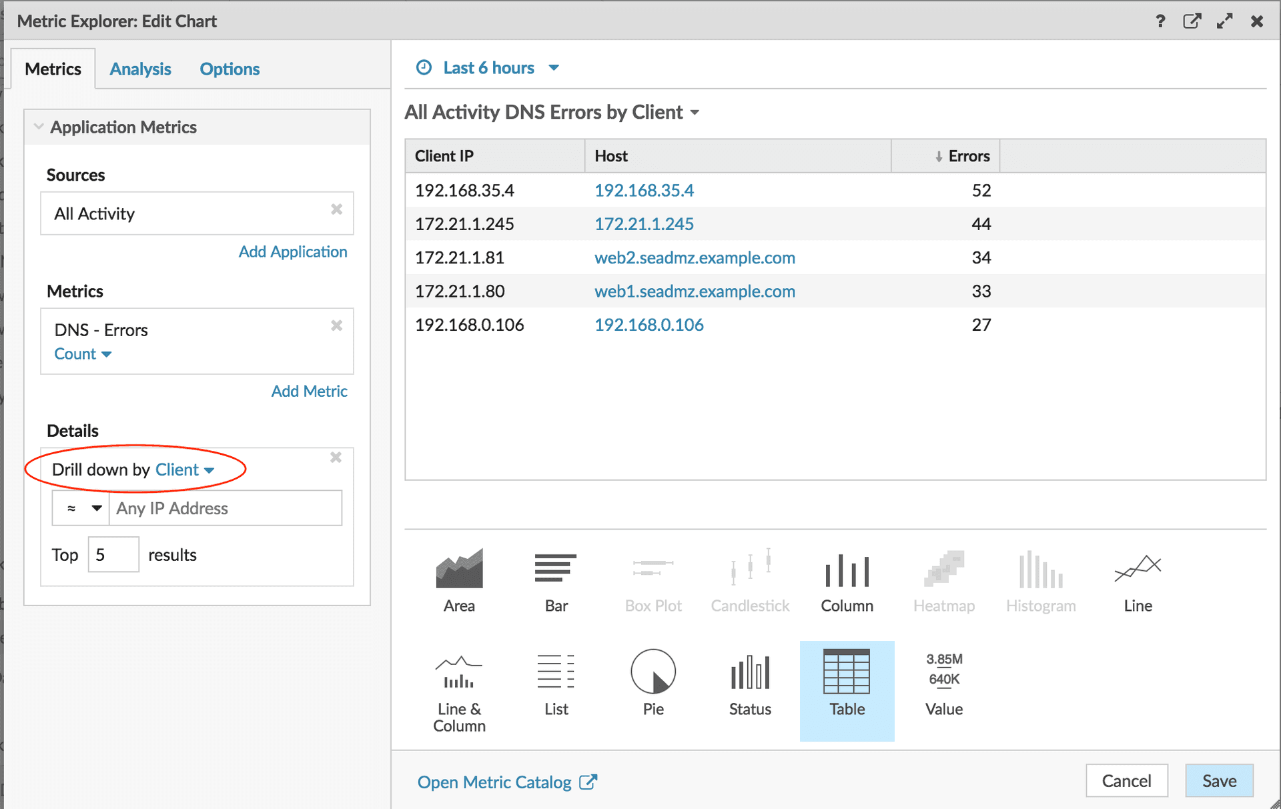Click the Client IP column header
This screenshot has width=1281, height=809.
pyautogui.click(x=495, y=156)
